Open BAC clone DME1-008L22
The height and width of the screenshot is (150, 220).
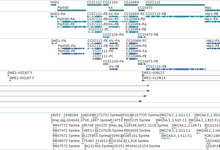(153, 73)
